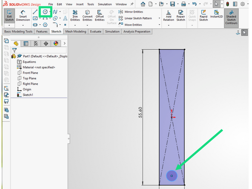The height and width of the screenshot is (189, 252).
Task: Click Add Relation button
Action: [169, 15]
